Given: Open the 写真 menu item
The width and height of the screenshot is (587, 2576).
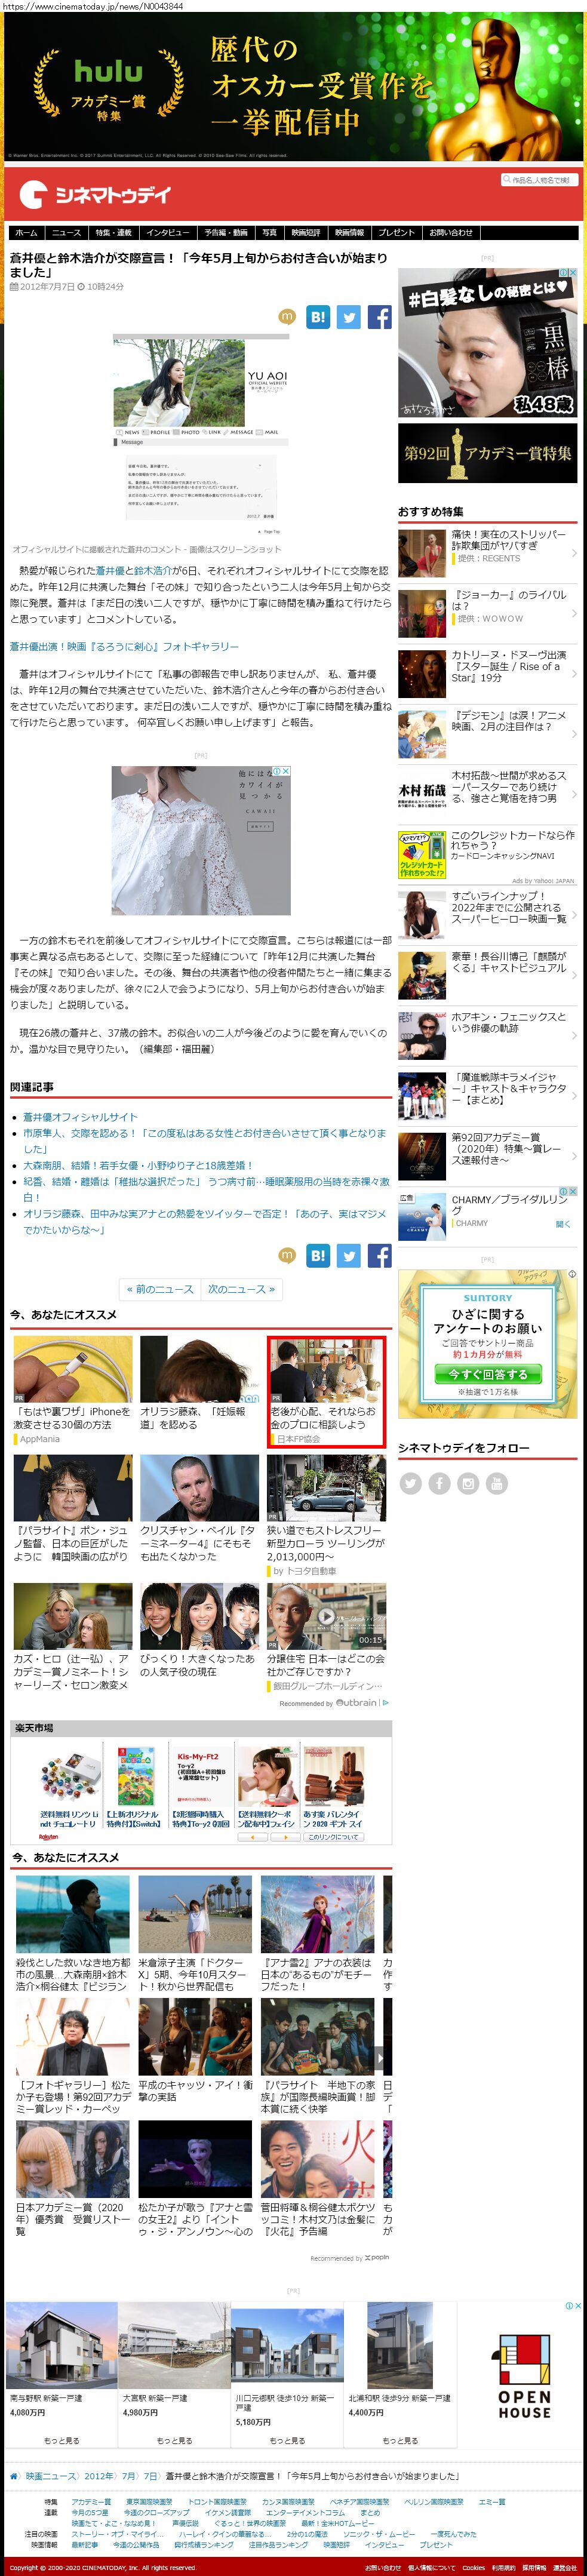Looking at the screenshot, I should coord(270,232).
